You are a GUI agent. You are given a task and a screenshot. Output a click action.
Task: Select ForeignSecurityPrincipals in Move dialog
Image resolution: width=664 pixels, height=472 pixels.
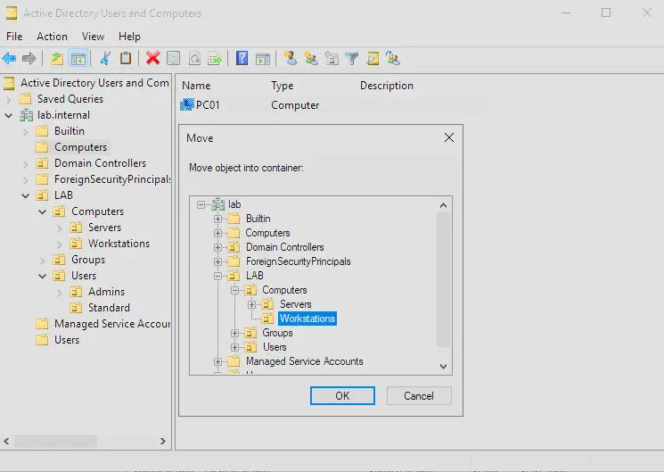298,261
